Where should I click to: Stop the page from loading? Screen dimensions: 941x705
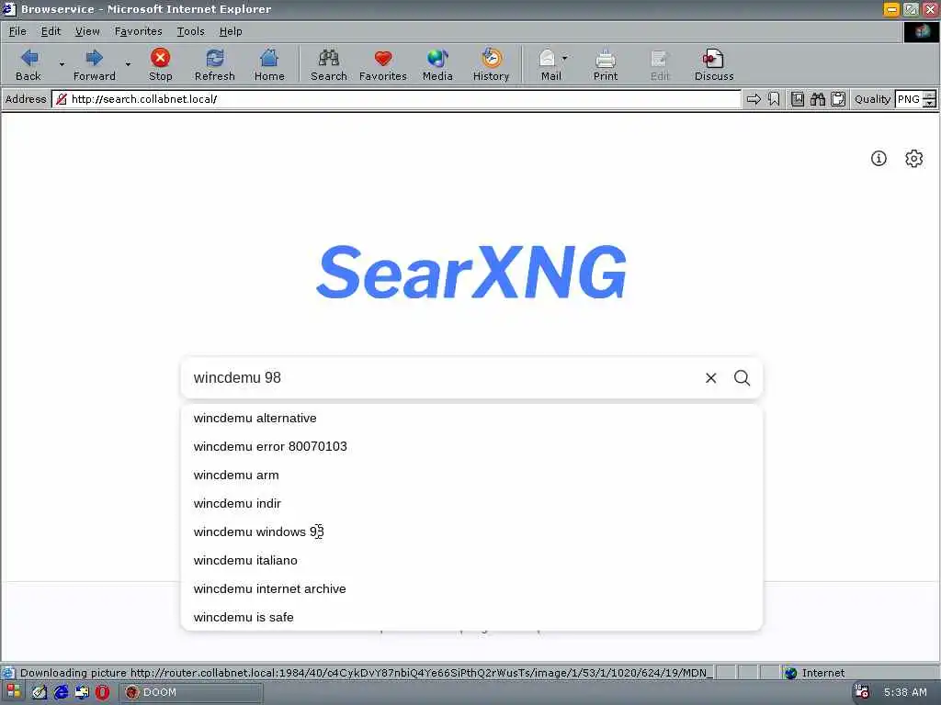(160, 65)
